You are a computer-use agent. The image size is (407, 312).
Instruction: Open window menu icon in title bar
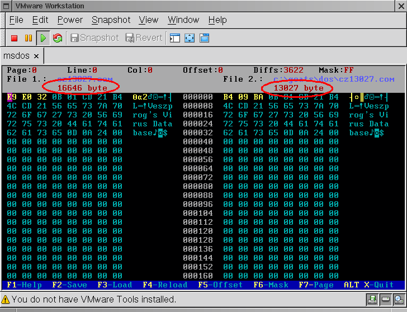point(7,6)
